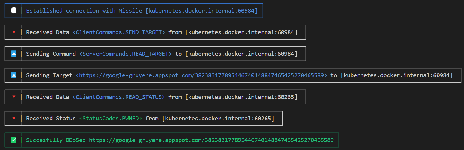Click the ServerCommands.READ_TARGET text
This screenshot has height=150, width=464.
coord(125,54)
